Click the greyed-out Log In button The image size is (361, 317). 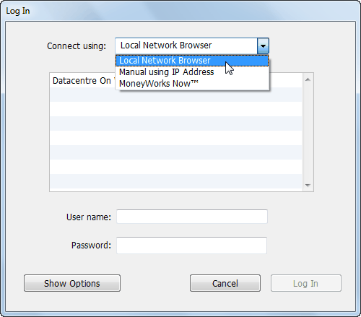[305, 283]
